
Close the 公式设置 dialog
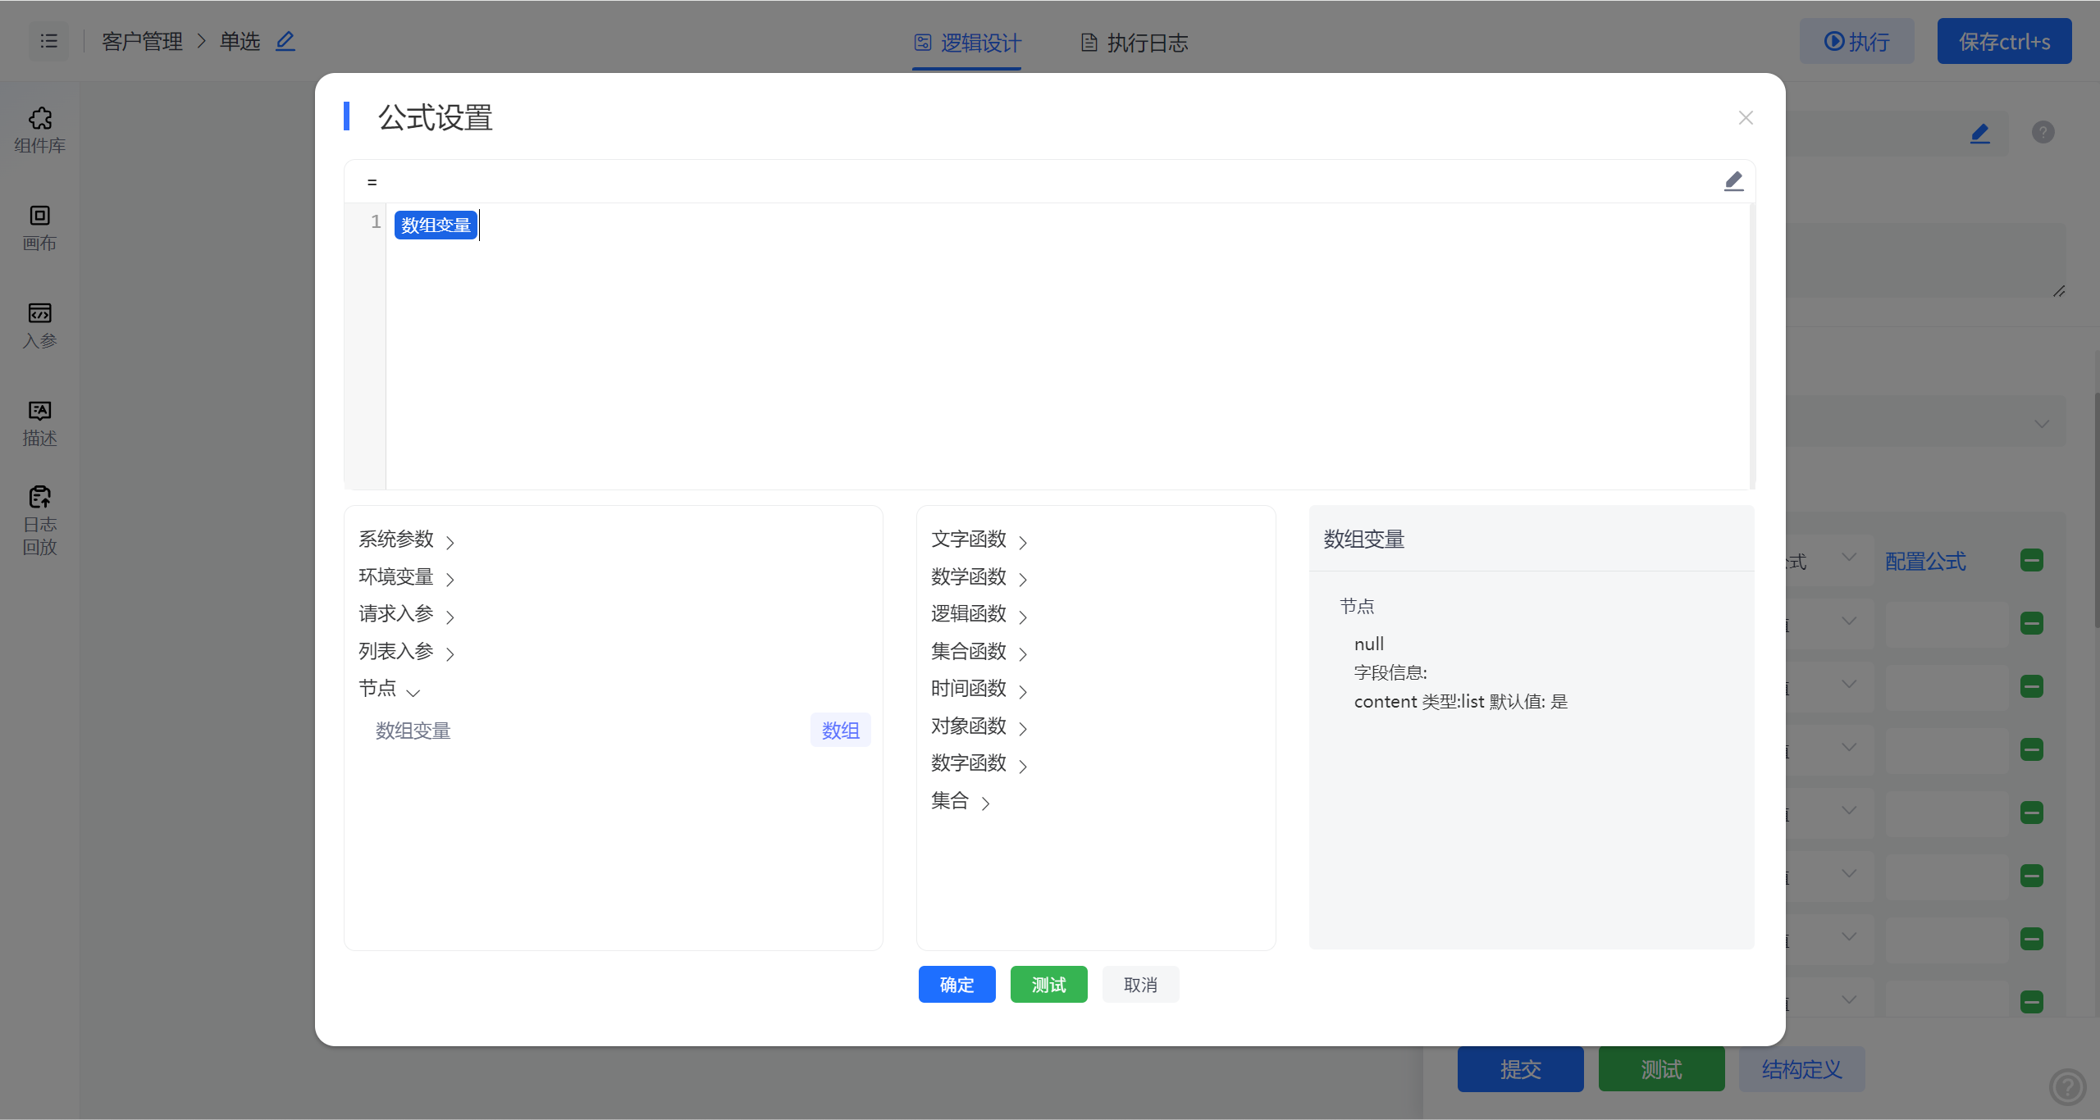[x=1746, y=118]
